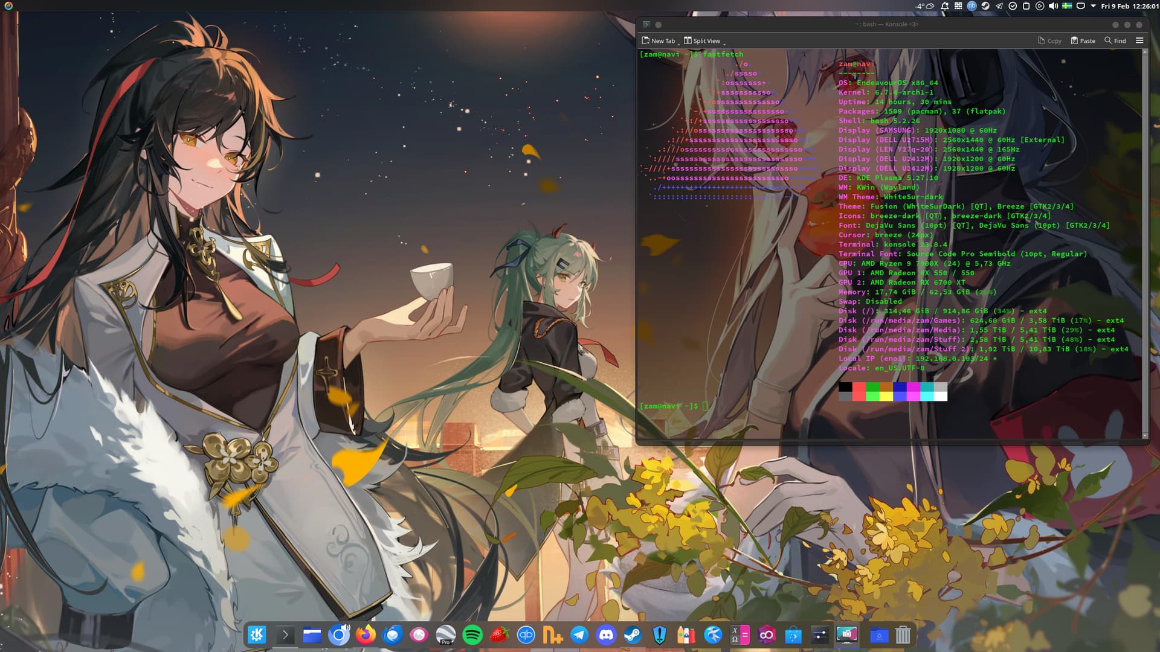
Task: Open a New Tab in Konsole
Action: [658, 40]
